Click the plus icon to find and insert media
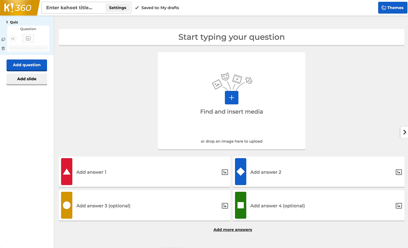The width and height of the screenshot is (408, 248). [x=231, y=98]
